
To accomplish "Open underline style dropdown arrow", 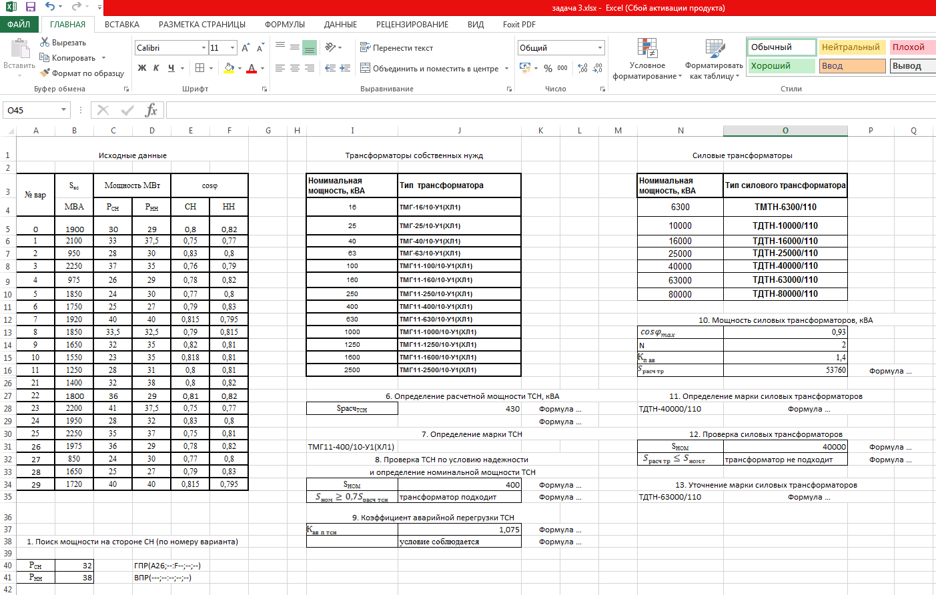I will [x=182, y=68].
